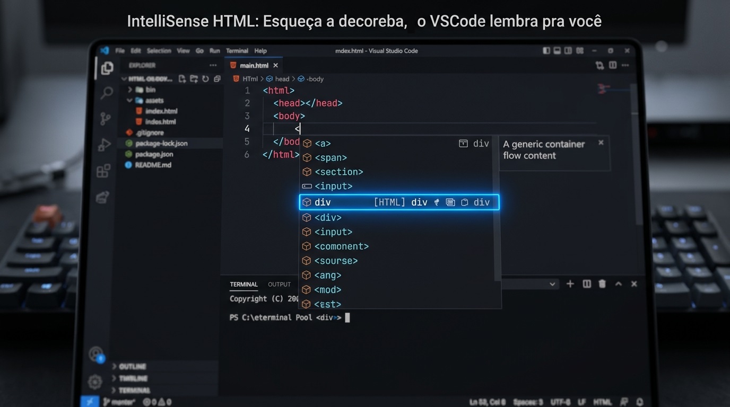
Task: Select the TERMINAL panel tab
Action: (244, 285)
